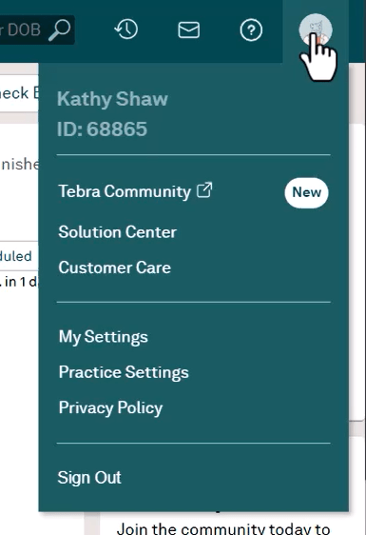Sign Out of the account
Image resolution: width=366 pixels, height=535 pixels.
(89, 477)
